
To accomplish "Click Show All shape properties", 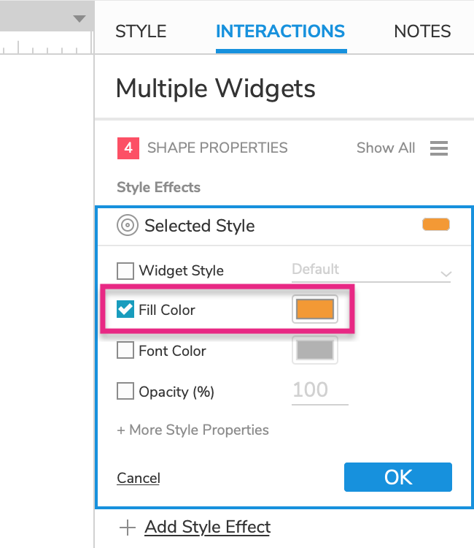I will pyautogui.click(x=386, y=148).
